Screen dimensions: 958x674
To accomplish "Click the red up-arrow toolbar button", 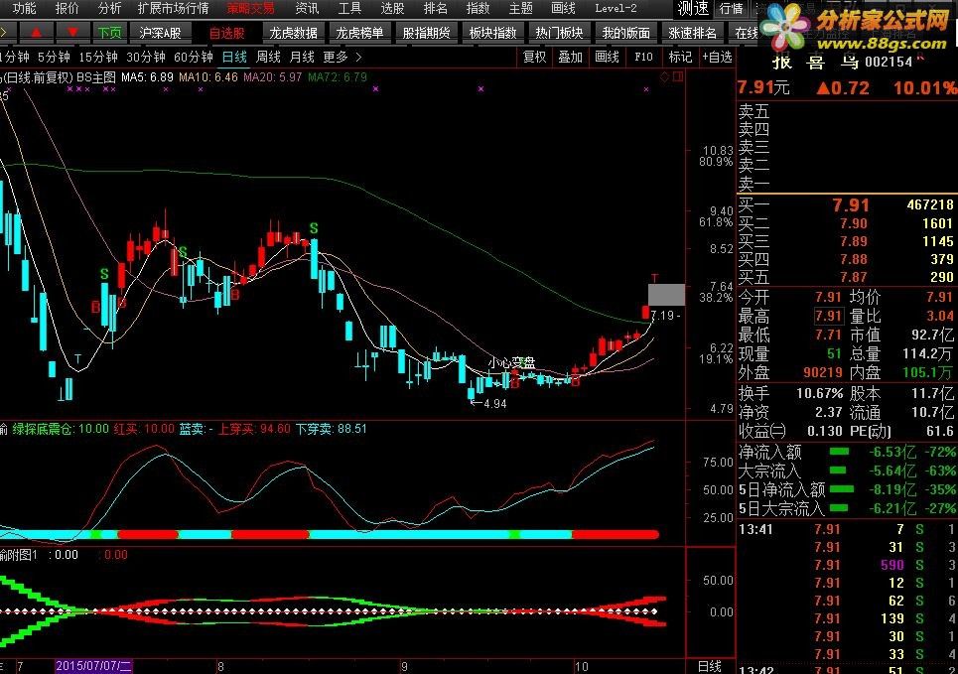I will point(37,33).
